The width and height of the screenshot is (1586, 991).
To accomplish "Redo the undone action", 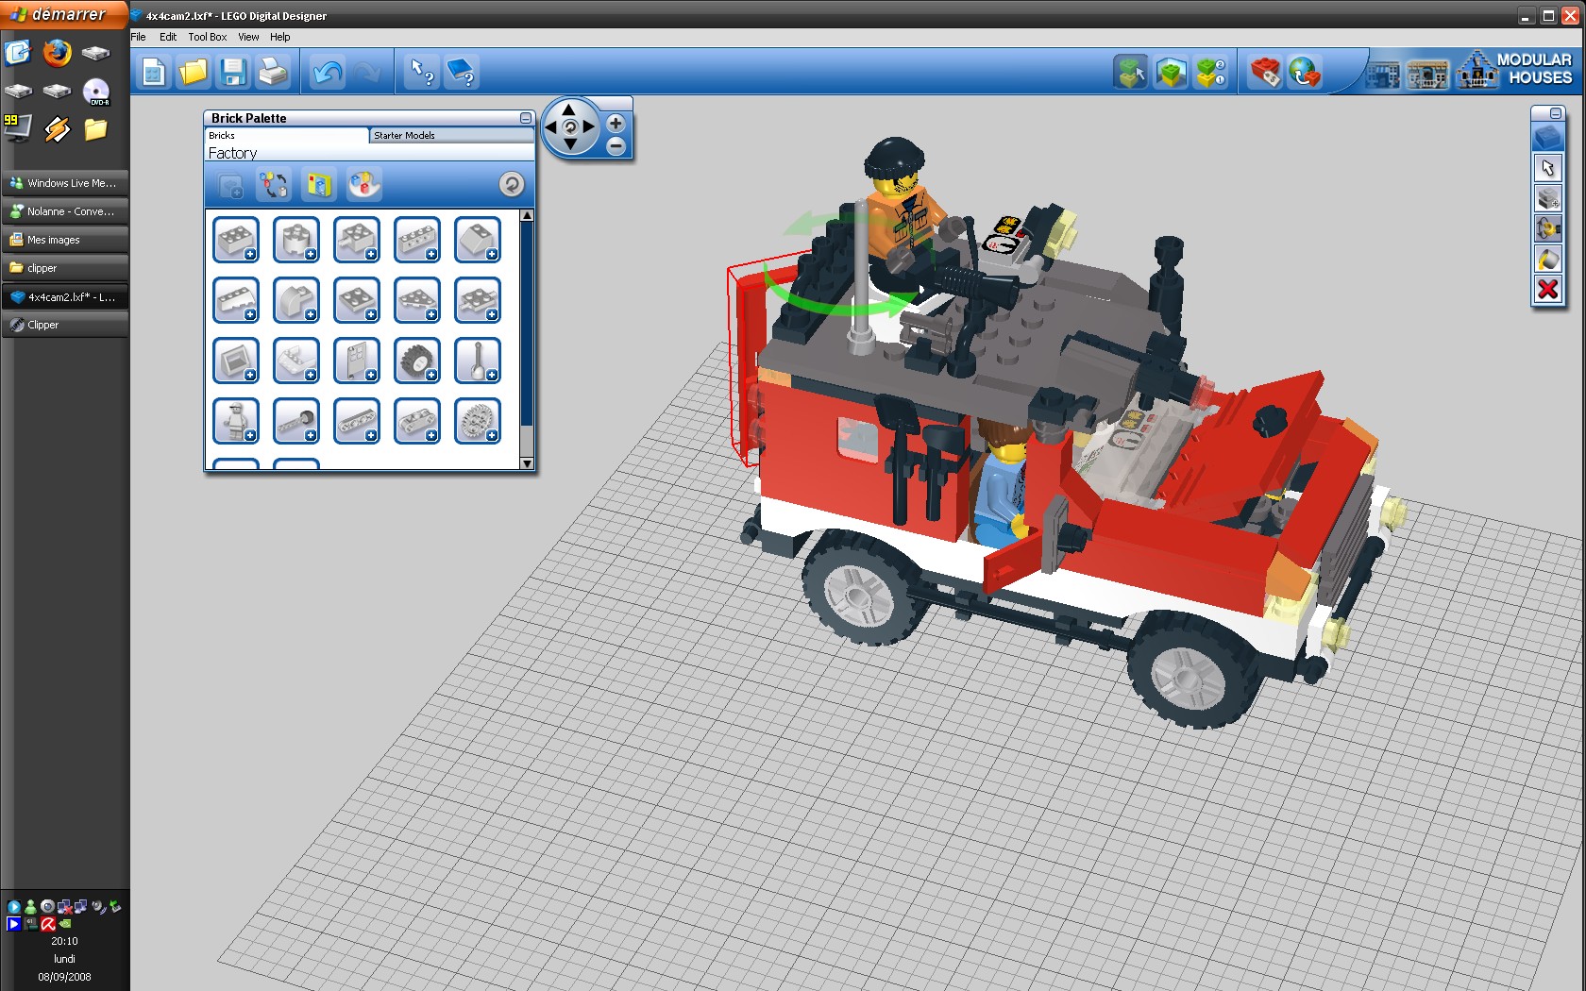I will 367,73.
